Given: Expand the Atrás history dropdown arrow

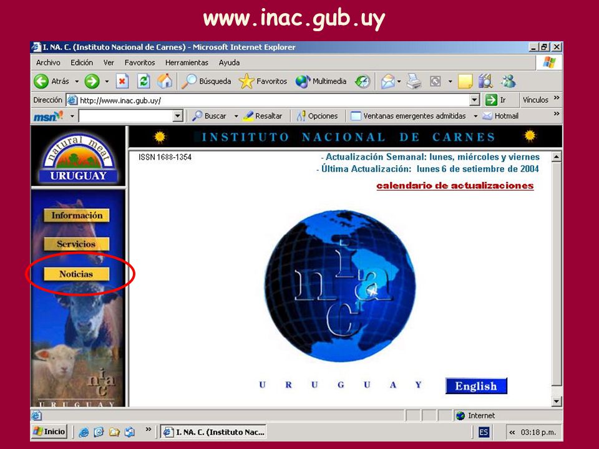Looking at the screenshot, I should pyautogui.click(x=77, y=82).
